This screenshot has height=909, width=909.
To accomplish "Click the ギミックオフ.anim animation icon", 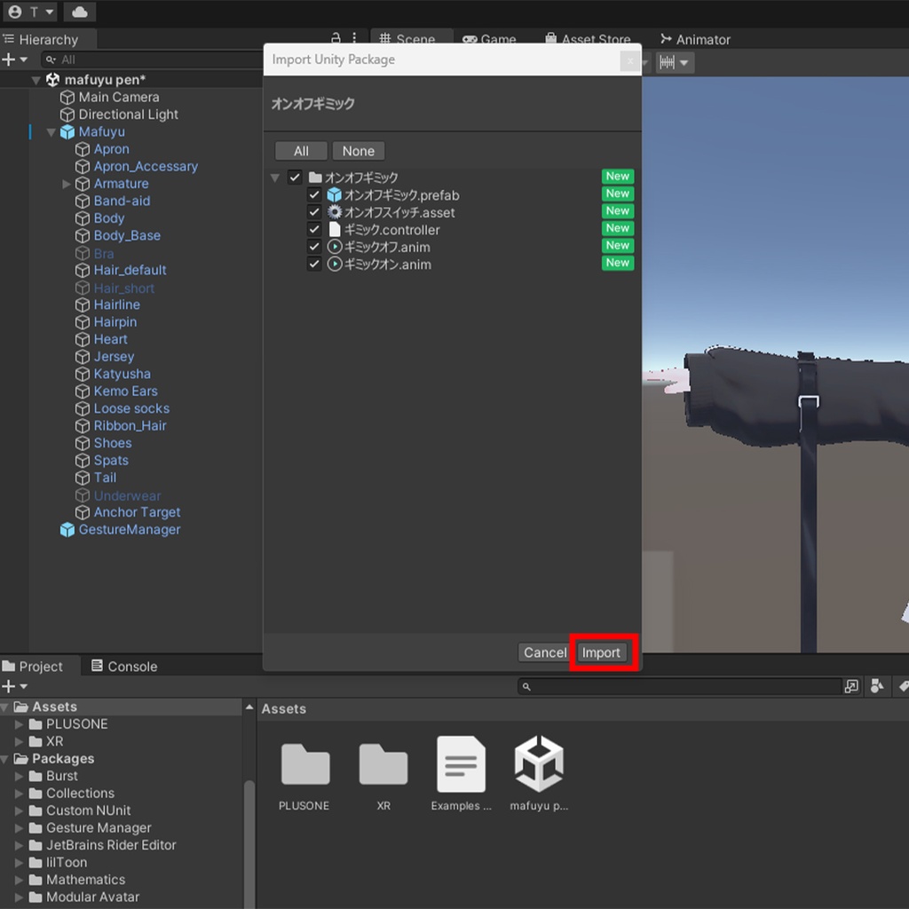I will (335, 247).
